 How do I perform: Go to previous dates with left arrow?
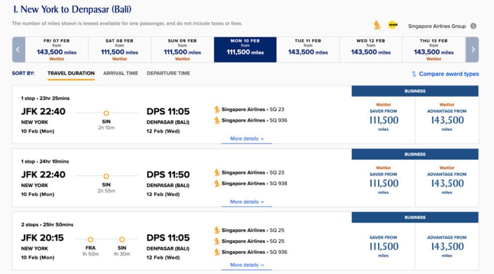18,50
